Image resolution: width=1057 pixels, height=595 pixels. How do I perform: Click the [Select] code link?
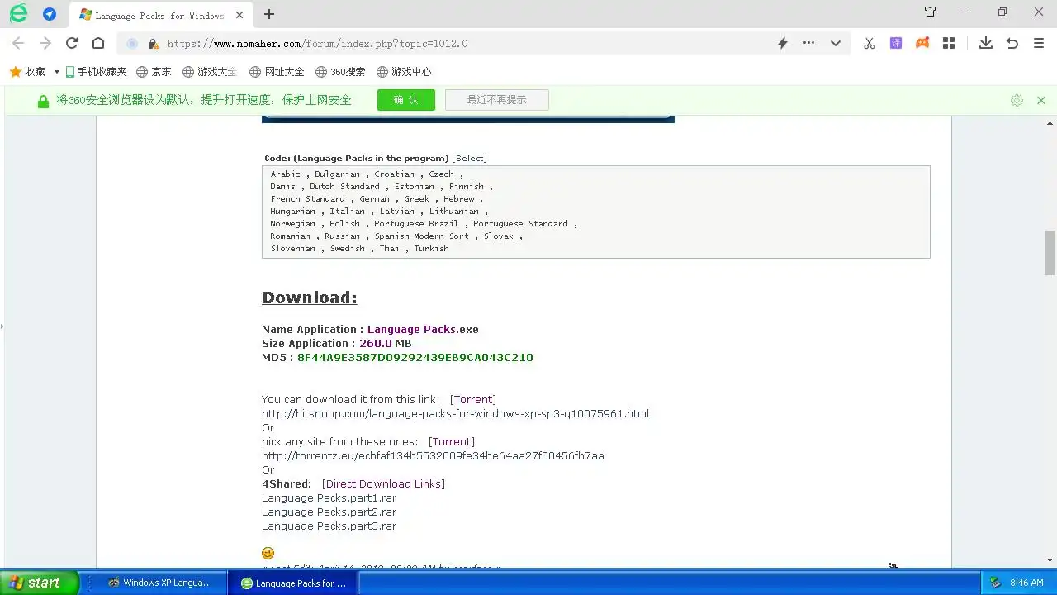pos(469,158)
